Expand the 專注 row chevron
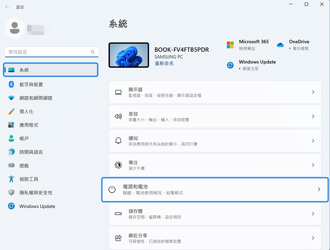Image resolution: width=330 pixels, height=250 pixels. 313,165
